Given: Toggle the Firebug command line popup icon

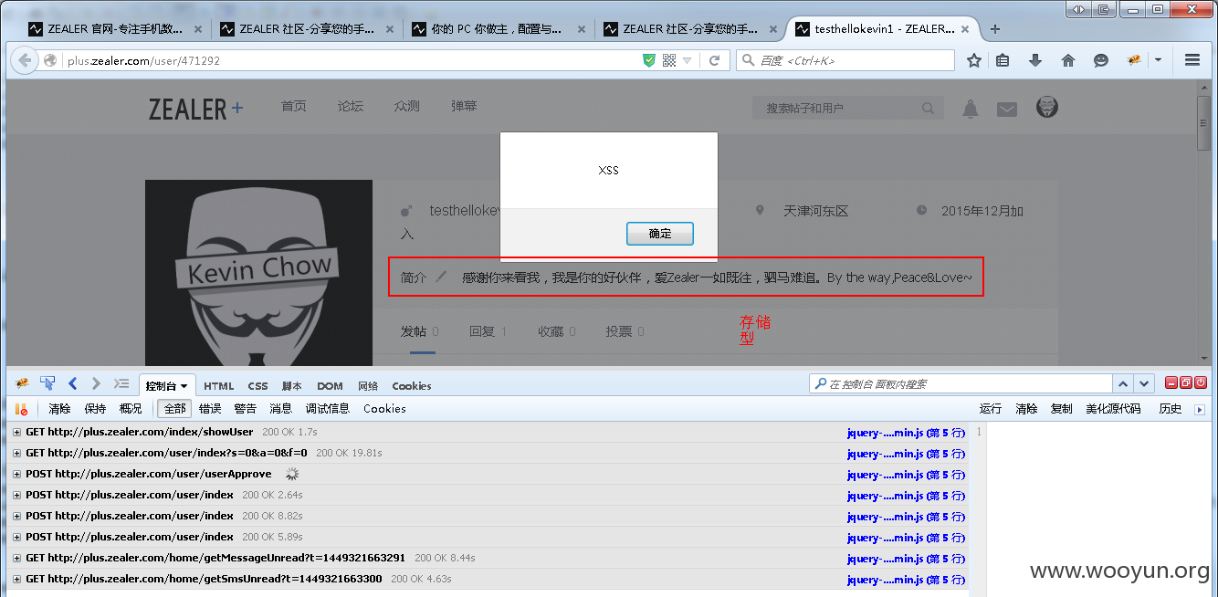Looking at the screenshot, I should click(121, 383).
